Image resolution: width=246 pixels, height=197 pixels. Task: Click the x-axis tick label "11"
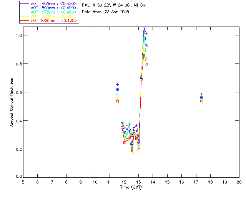110,182
